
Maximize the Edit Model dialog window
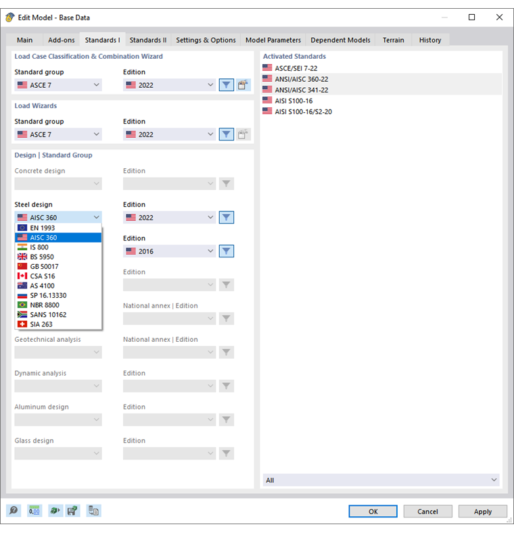(472, 17)
